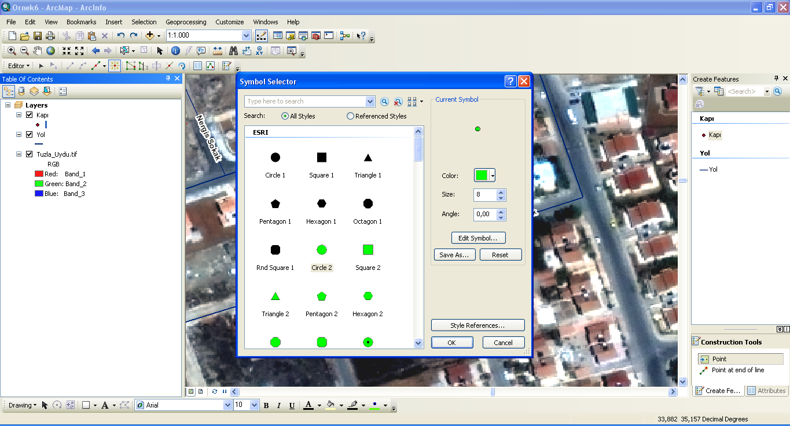Collapse the Kapı layer legend

click(19, 115)
